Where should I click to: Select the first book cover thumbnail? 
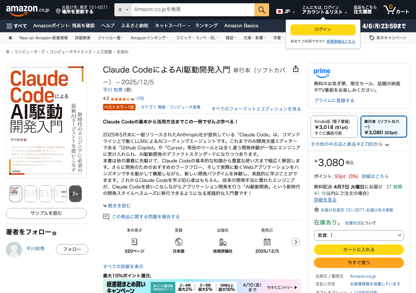point(16,194)
